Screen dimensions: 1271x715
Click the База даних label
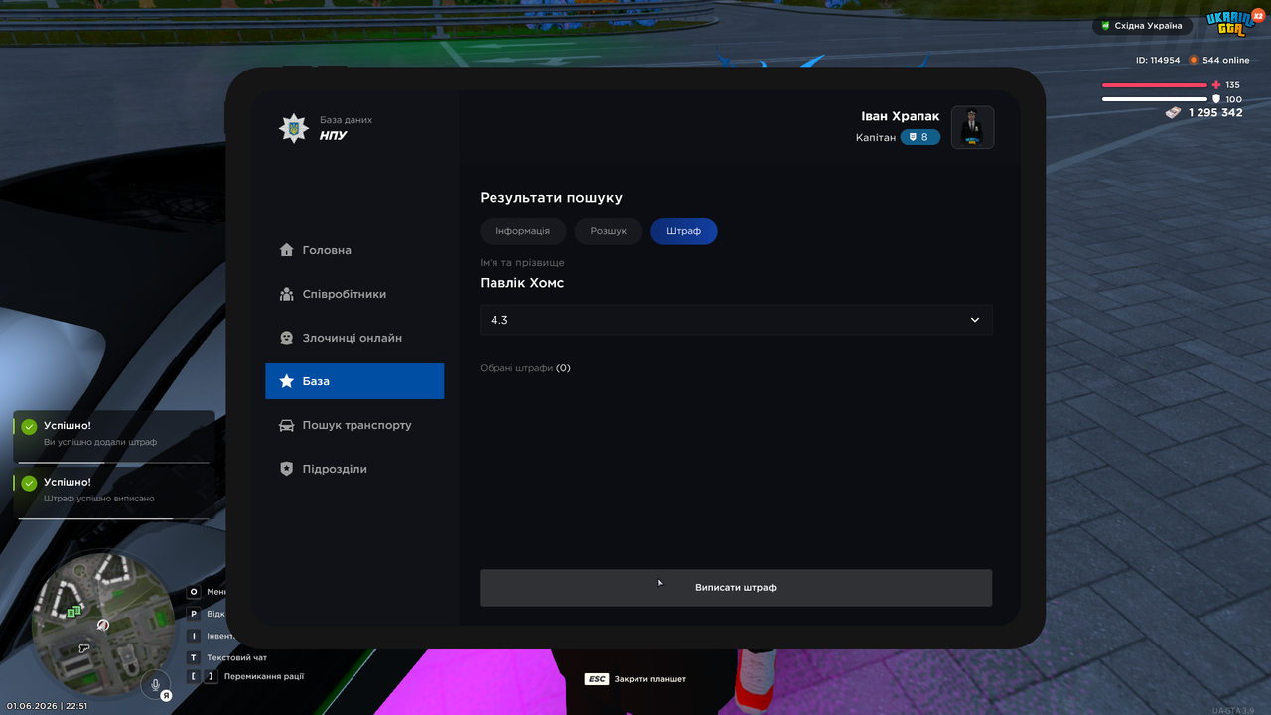tap(346, 120)
